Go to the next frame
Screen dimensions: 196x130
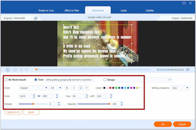pyautogui.click(x=27, y=70)
